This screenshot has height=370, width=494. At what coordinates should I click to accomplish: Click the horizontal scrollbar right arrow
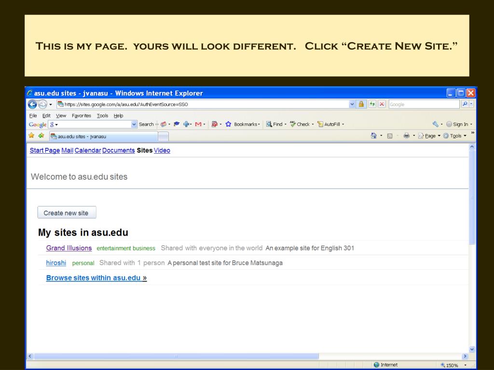click(465, 356)
